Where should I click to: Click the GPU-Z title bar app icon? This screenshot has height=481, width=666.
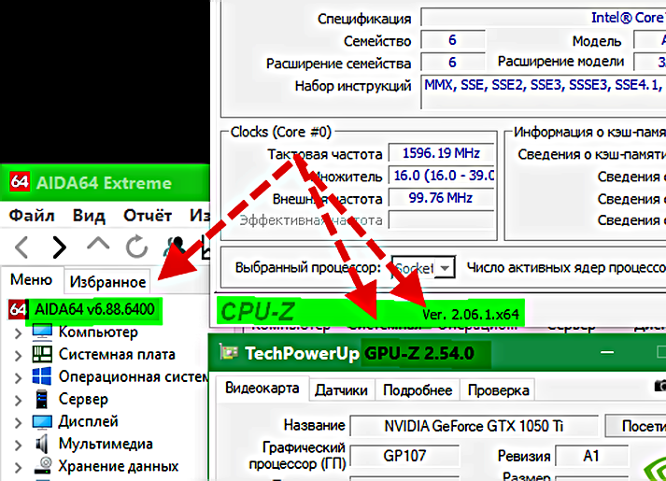[x=229, y=352]
